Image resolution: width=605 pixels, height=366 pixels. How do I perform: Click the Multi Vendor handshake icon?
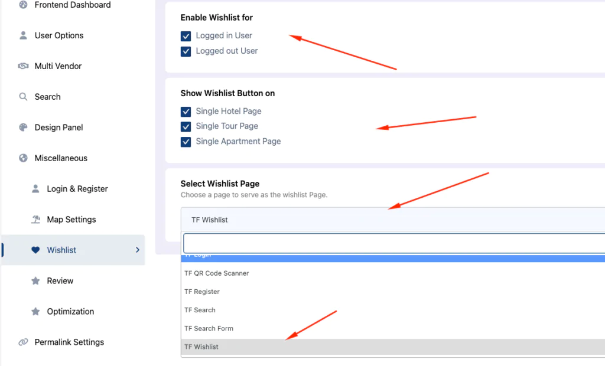[23, 66]
